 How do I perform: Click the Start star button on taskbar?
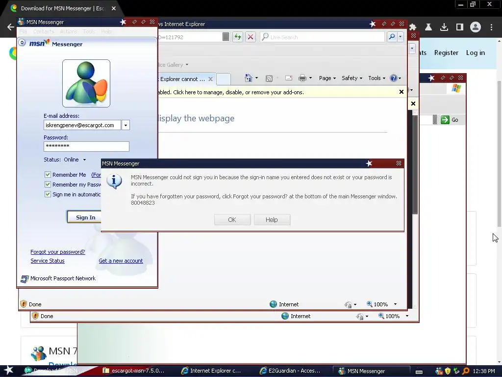pos(8,370)
